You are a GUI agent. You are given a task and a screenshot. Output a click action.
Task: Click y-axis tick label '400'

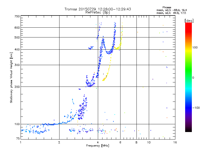[17, 49]
